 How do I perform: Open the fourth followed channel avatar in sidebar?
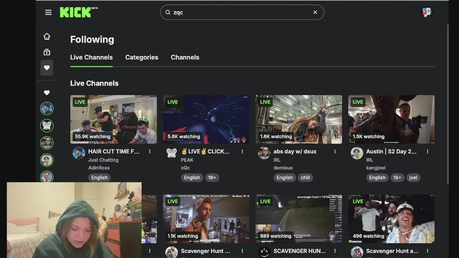tap(47, 160)
